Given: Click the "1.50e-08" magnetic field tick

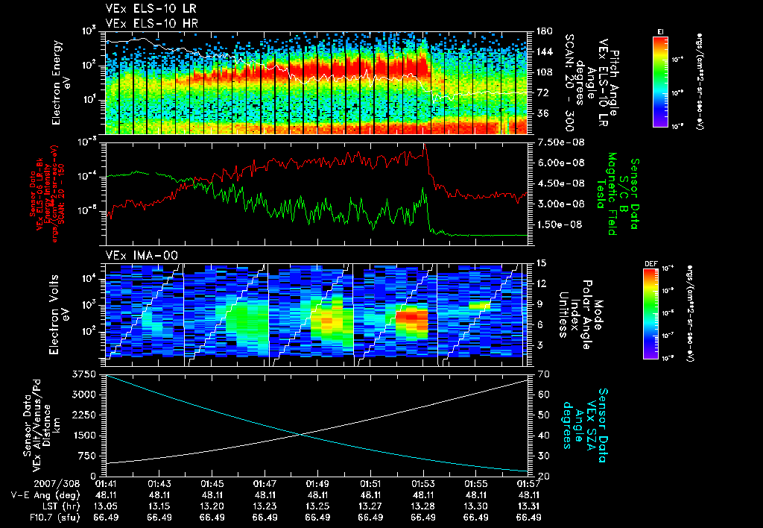Looking at the screenshot, I should [560, 224].
